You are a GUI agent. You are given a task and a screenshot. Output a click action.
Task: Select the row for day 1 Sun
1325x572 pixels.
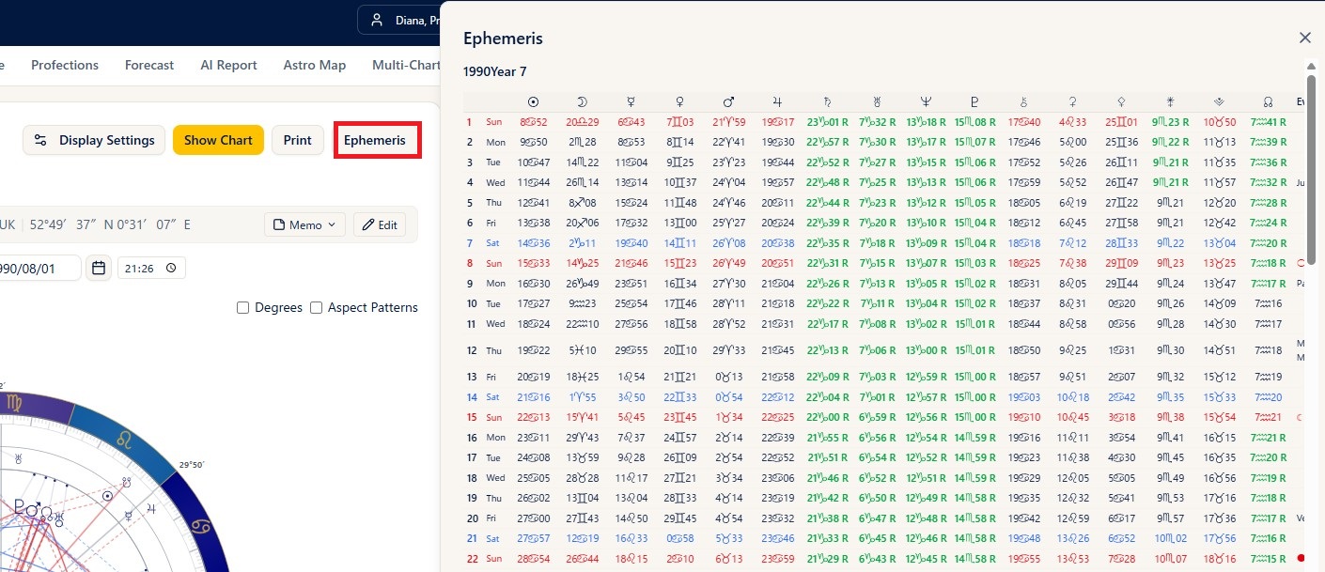point(883,122)
